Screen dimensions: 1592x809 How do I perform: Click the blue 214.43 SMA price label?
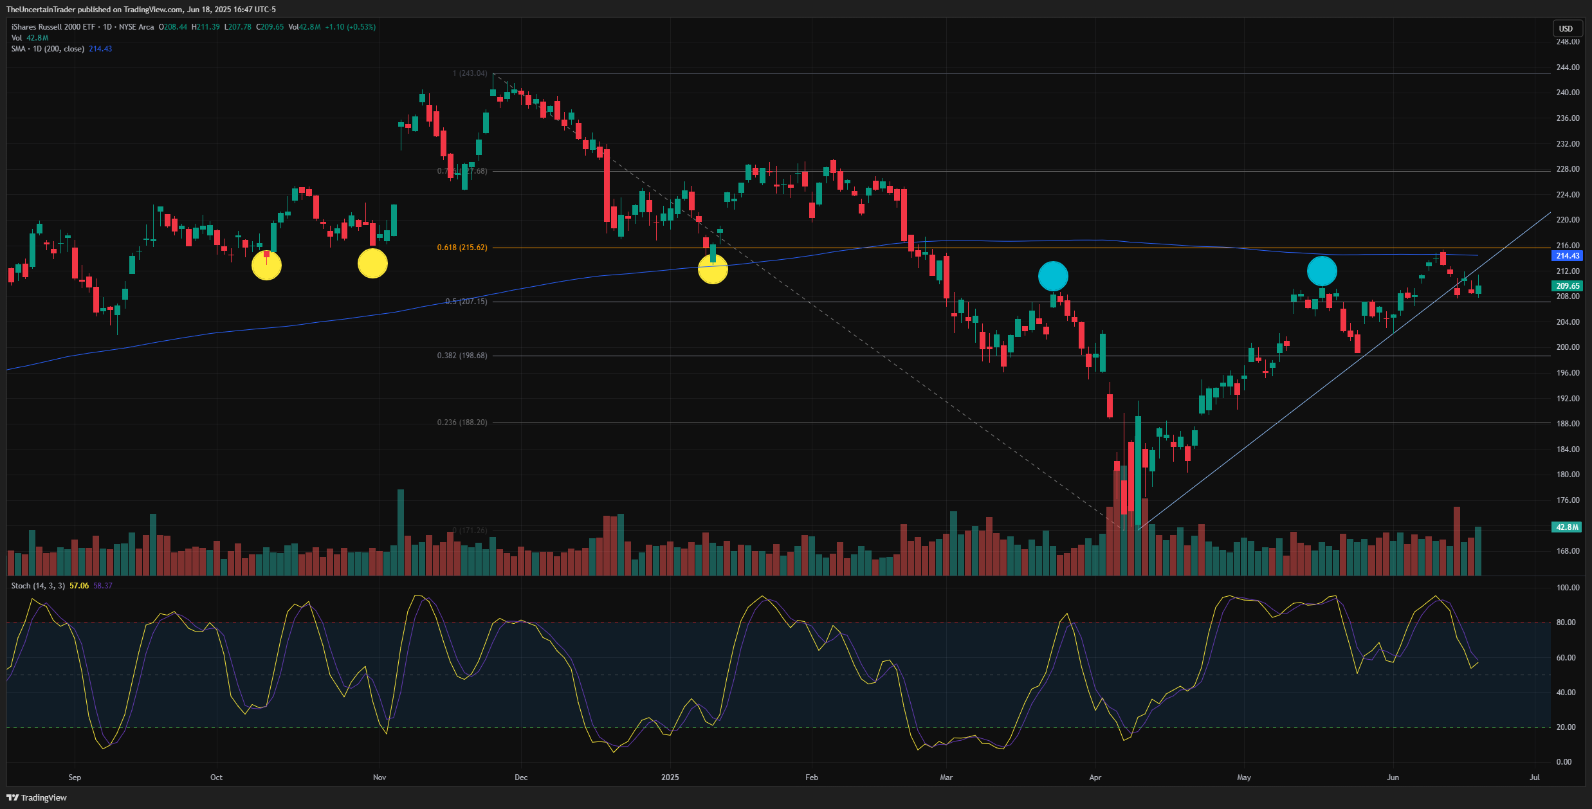(x=1567, y=256)
